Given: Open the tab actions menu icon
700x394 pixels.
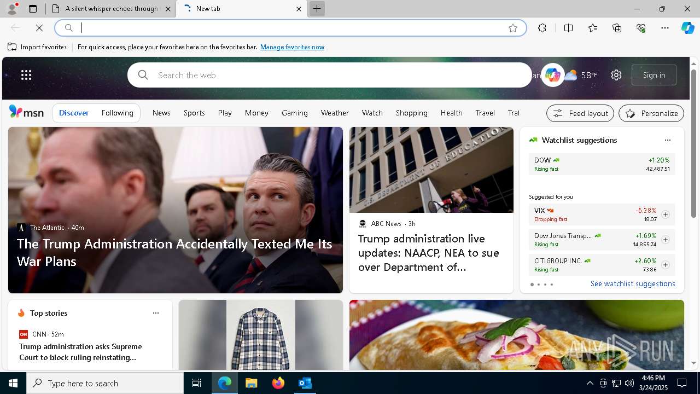Looking at the screenshot, I should (x=33, y=9).
